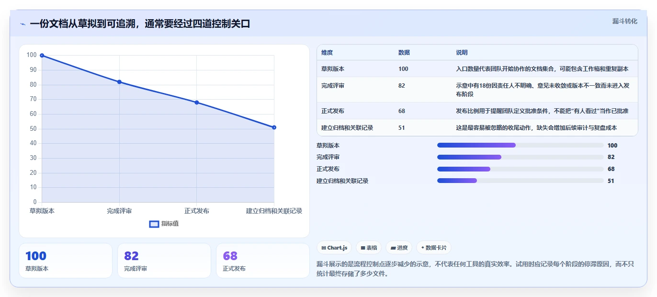
Task: Click the 维度 column header
Action: (327, 53)
